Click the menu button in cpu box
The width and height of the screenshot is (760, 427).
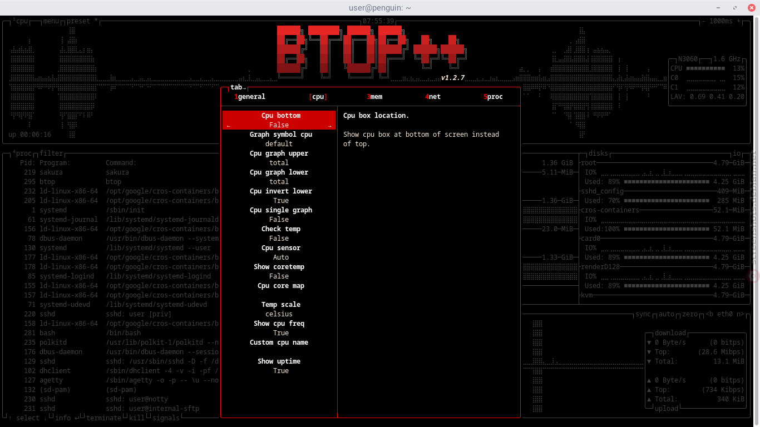[x=51, y=21]
